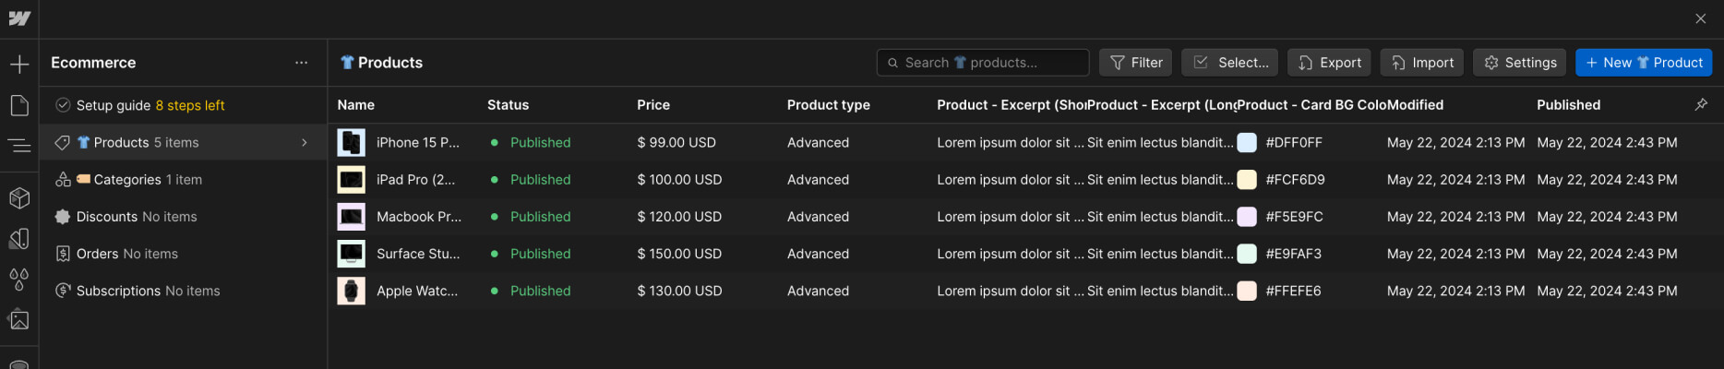Open the Variables swatch panel
This screenshot has width=1724, height=369.
(x=19, y=239)
